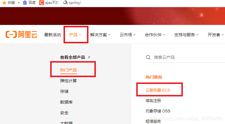The height and width of the screenshot is (124, 225).
Task: Select the 存储 category
Action: (64, 91)
